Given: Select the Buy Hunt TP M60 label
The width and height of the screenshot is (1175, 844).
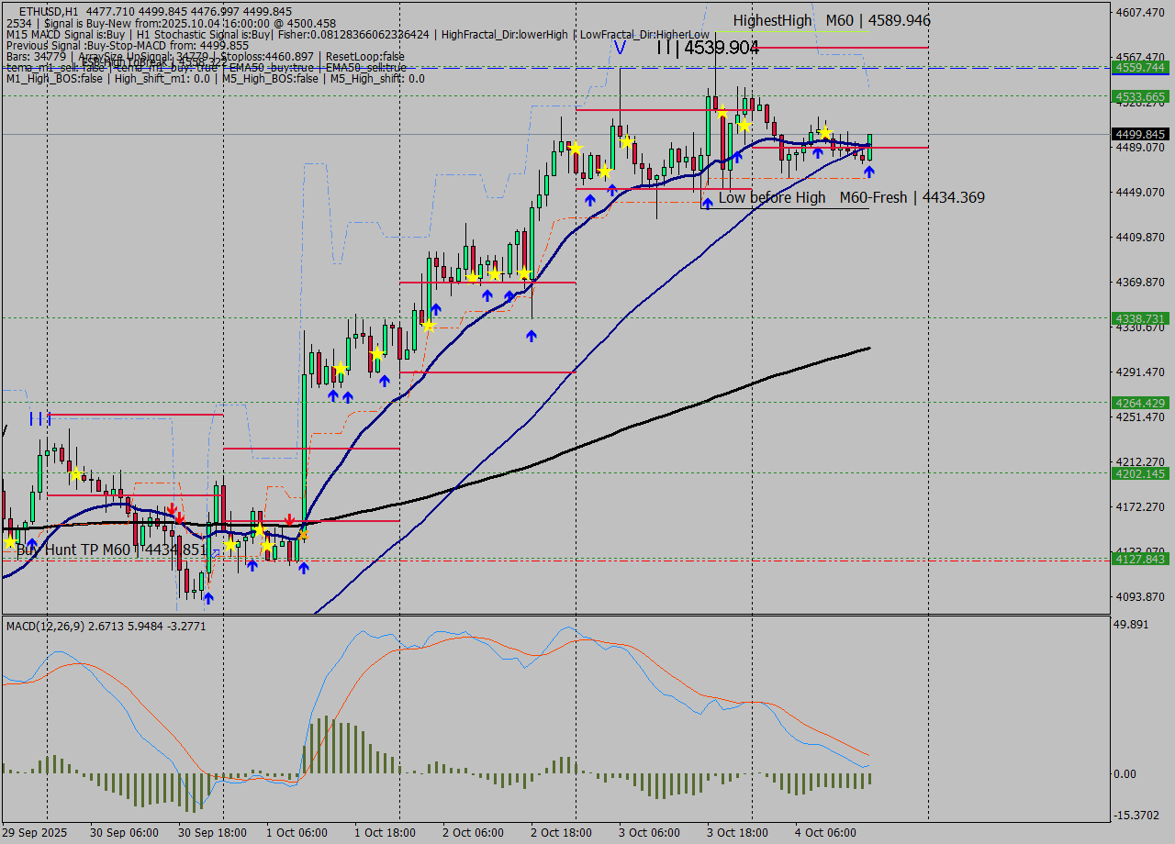Looking at the screenshot, I should pyautogui.click(x=110, y=550).
